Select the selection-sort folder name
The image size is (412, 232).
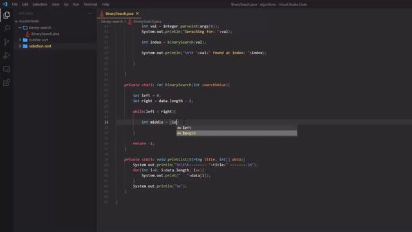40,46
